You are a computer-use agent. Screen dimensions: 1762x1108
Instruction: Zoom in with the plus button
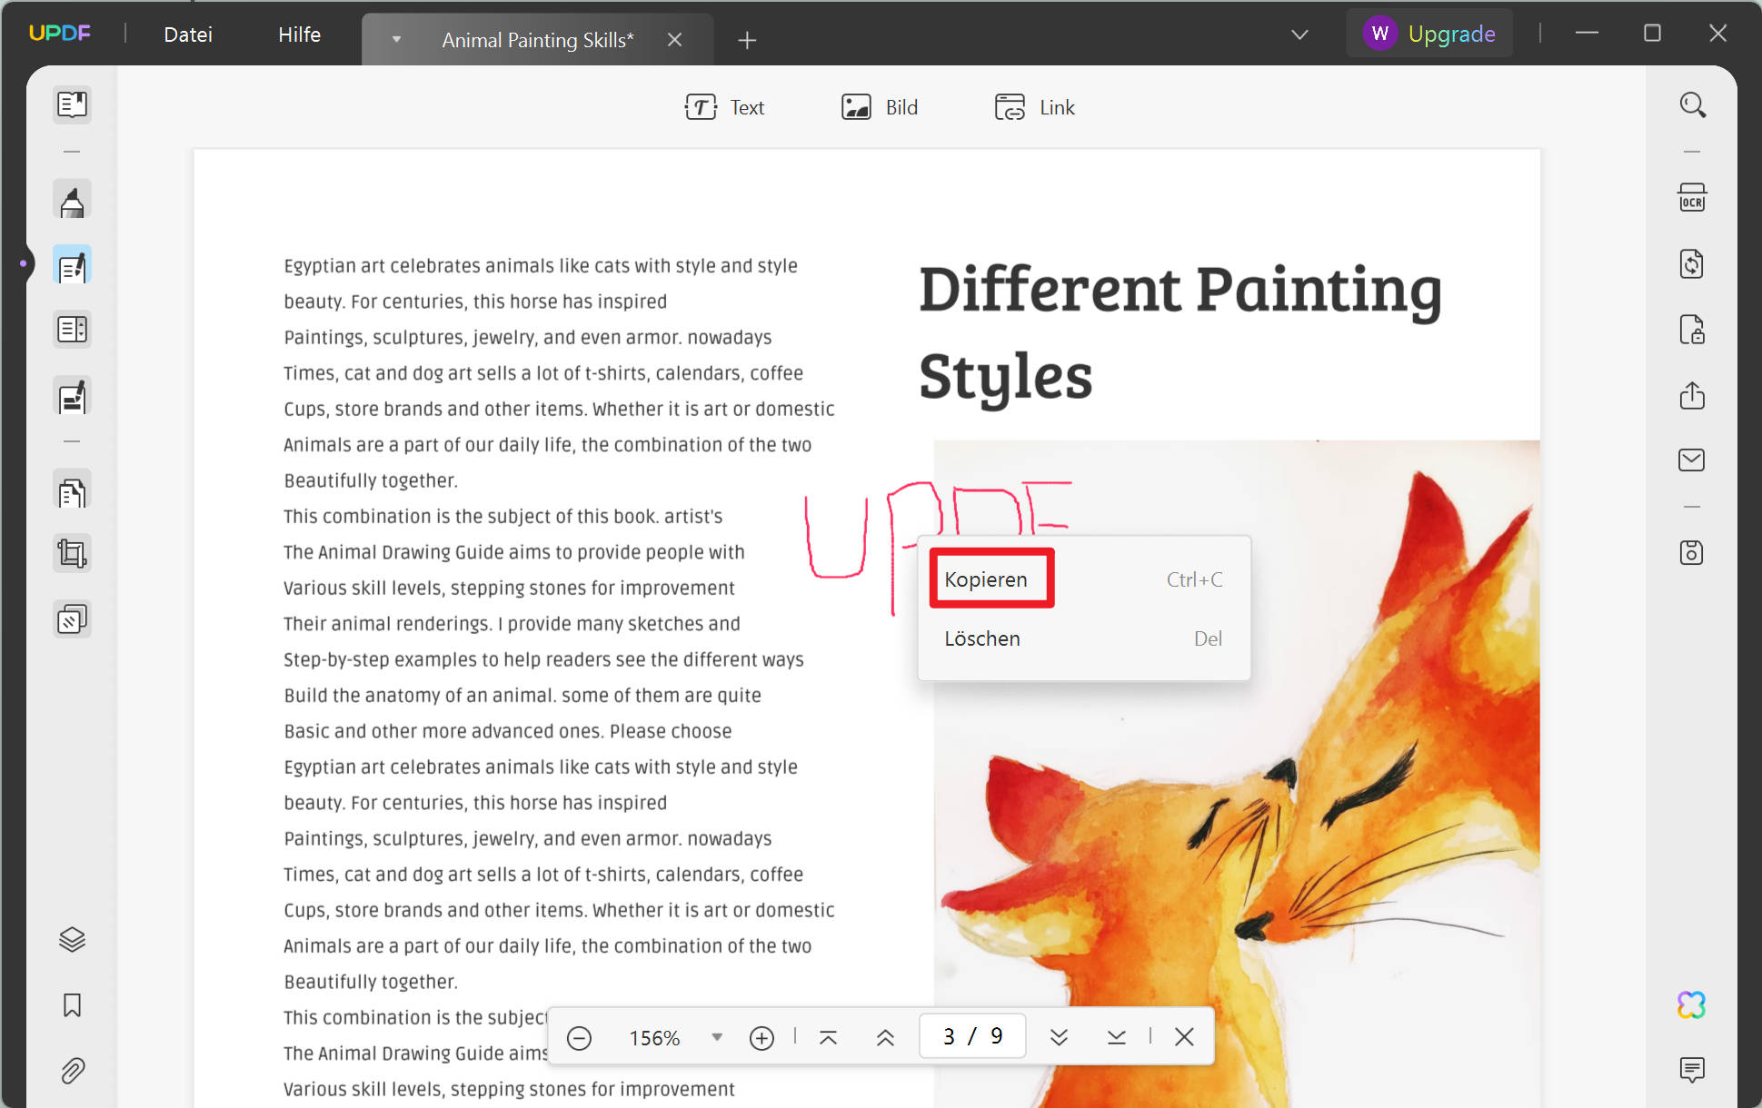click(762, 1037)
